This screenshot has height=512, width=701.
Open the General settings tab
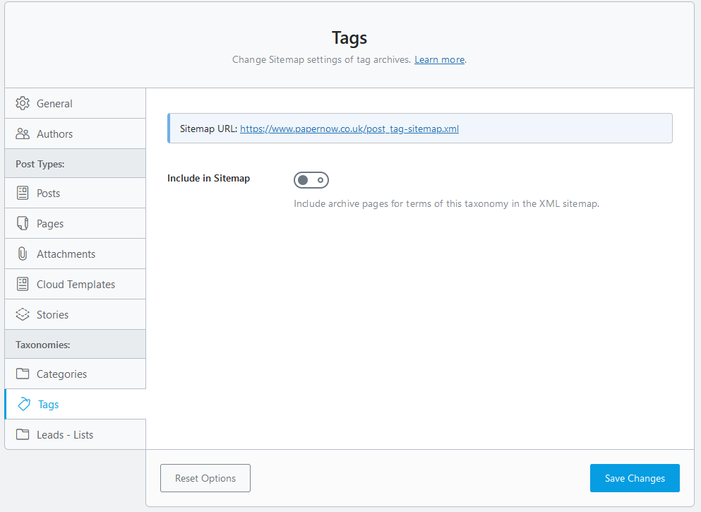[x=54, y=104]
